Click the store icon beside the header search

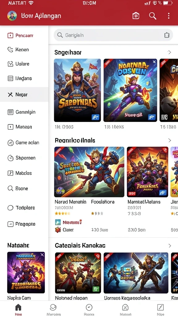click(136, 16)
